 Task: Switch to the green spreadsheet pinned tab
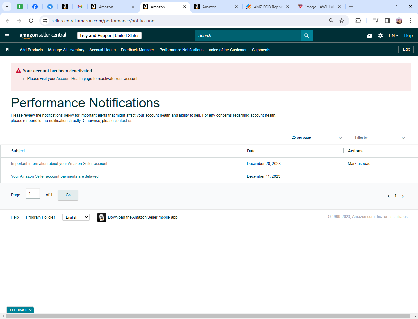pyautogui.click(x=20, y=7)
